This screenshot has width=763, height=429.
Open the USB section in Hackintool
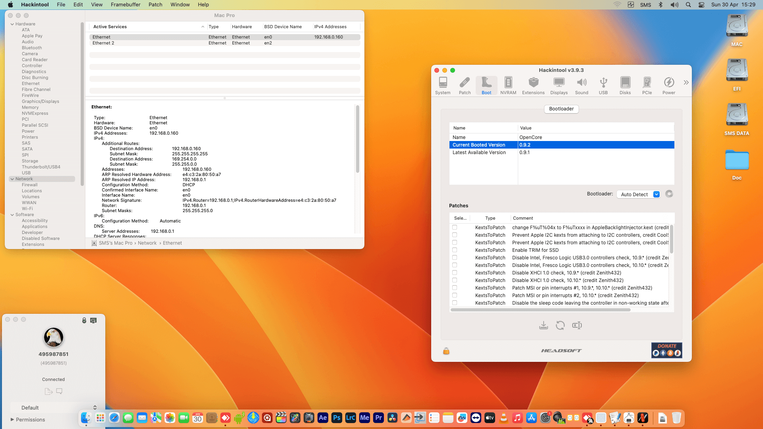coord(603,85)
